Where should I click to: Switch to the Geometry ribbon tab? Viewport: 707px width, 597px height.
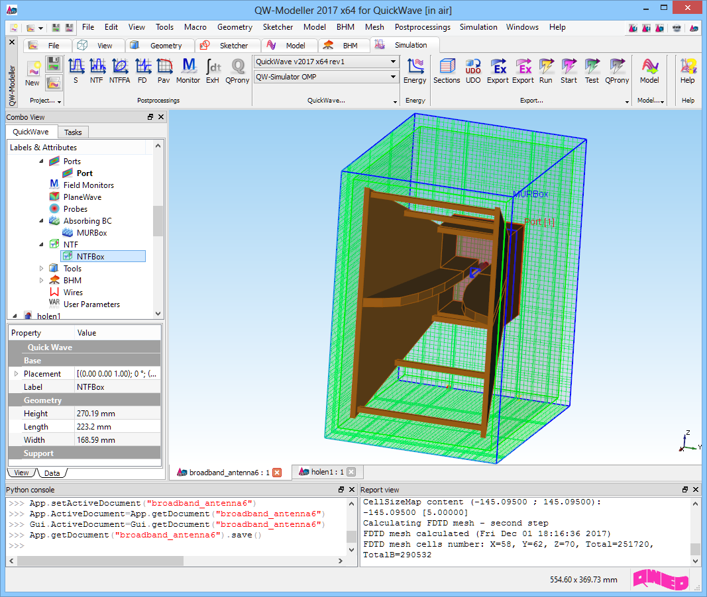pyautogui.click(x=160, y=46)
